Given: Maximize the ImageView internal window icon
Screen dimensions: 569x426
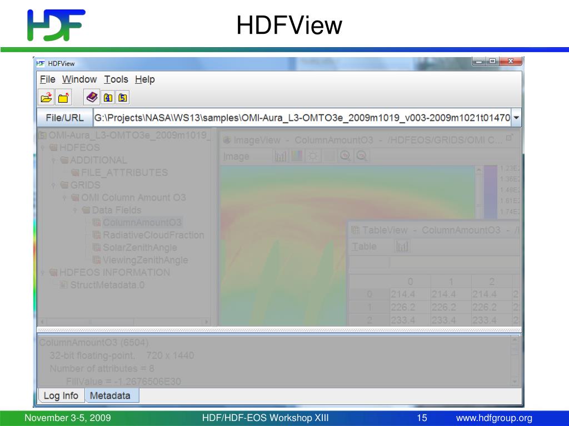Looking at the screenshot, I should click(x=509, y=138).
